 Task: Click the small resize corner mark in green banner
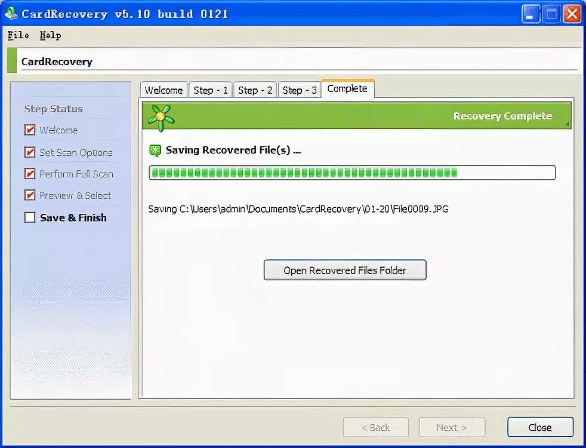[568, 124]
